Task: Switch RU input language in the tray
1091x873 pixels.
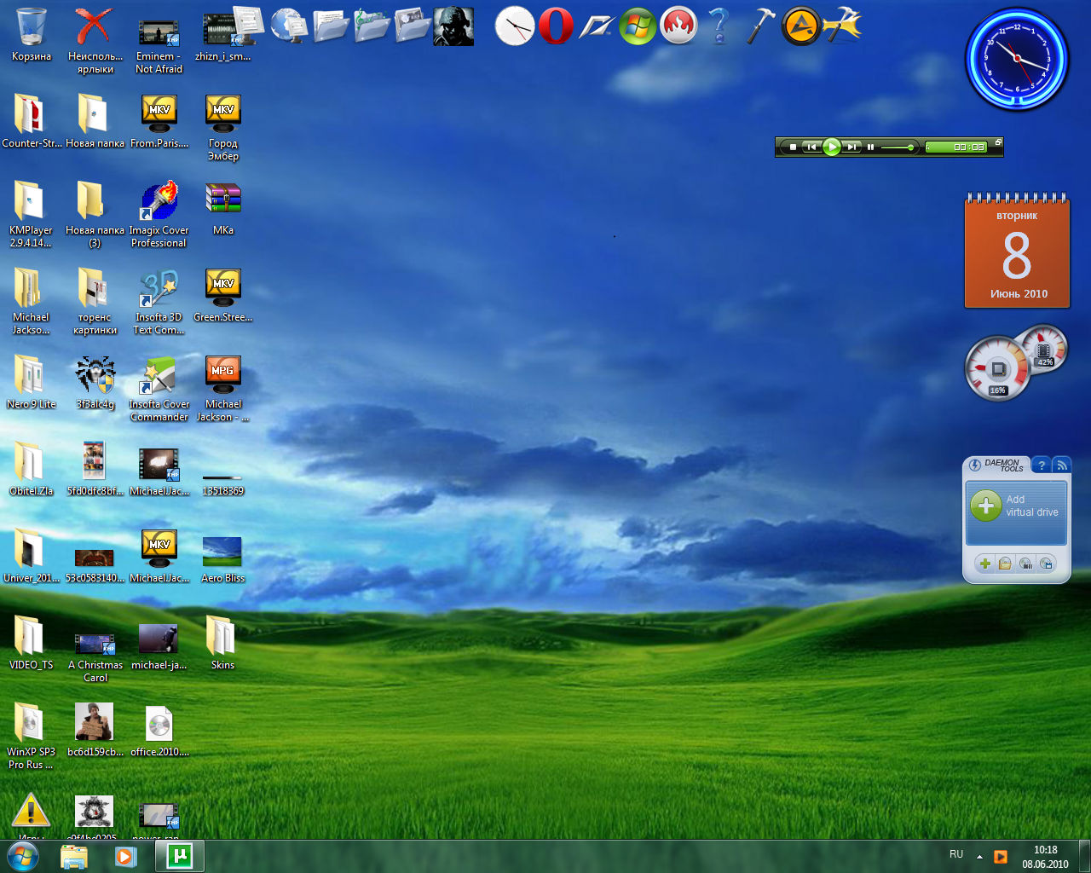Action: click(x=956, y=854)
